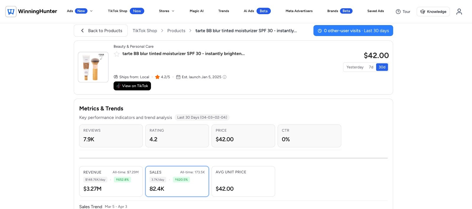This screenshot has width=472, height=209.
Task: Click the product title heading
Action: (x=183, y=54)
